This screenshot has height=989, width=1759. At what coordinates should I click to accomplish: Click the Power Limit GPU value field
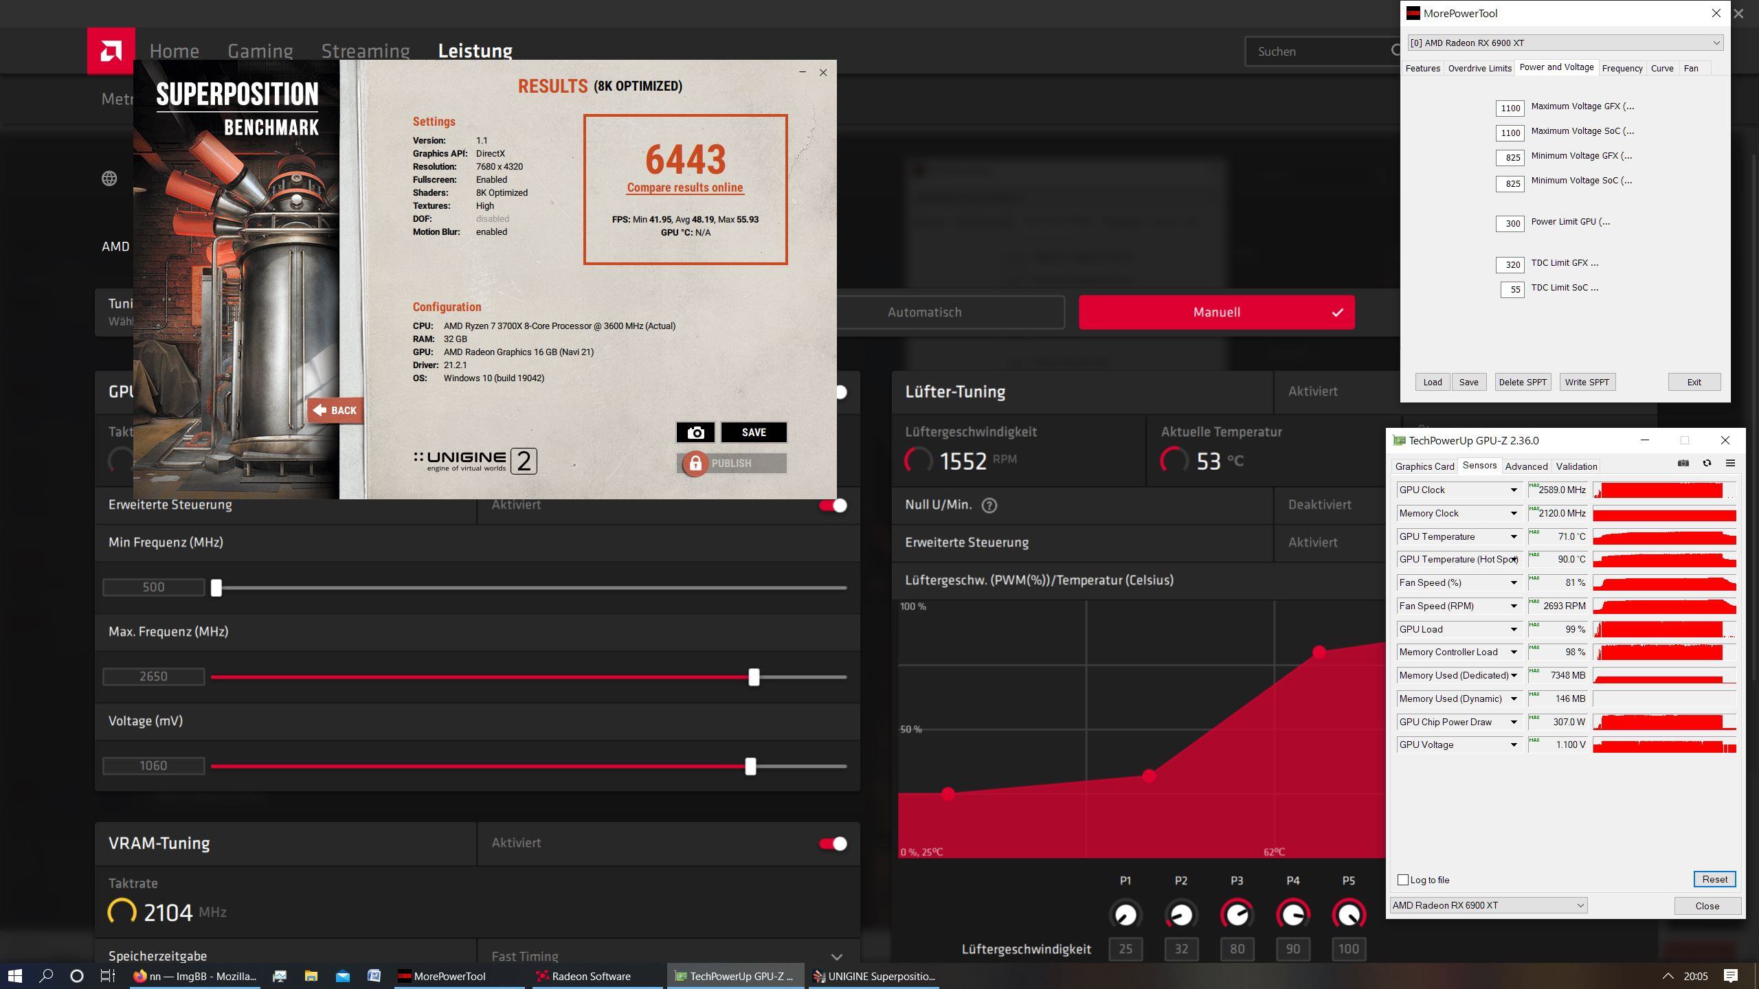pos(1510,223)
